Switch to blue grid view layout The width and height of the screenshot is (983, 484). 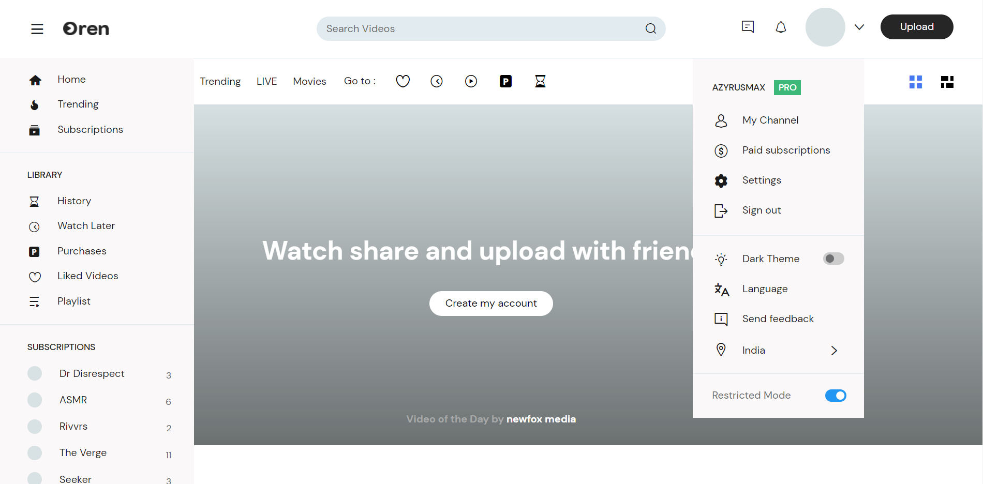pos(915,82)
